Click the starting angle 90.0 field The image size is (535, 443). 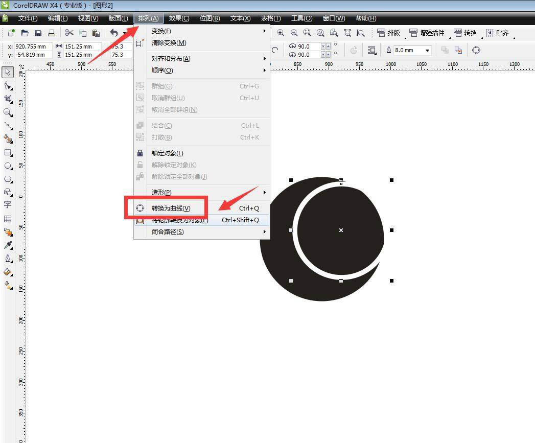(x=308, y=46)
